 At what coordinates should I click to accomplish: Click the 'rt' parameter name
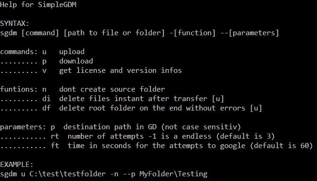click(55, 136)
